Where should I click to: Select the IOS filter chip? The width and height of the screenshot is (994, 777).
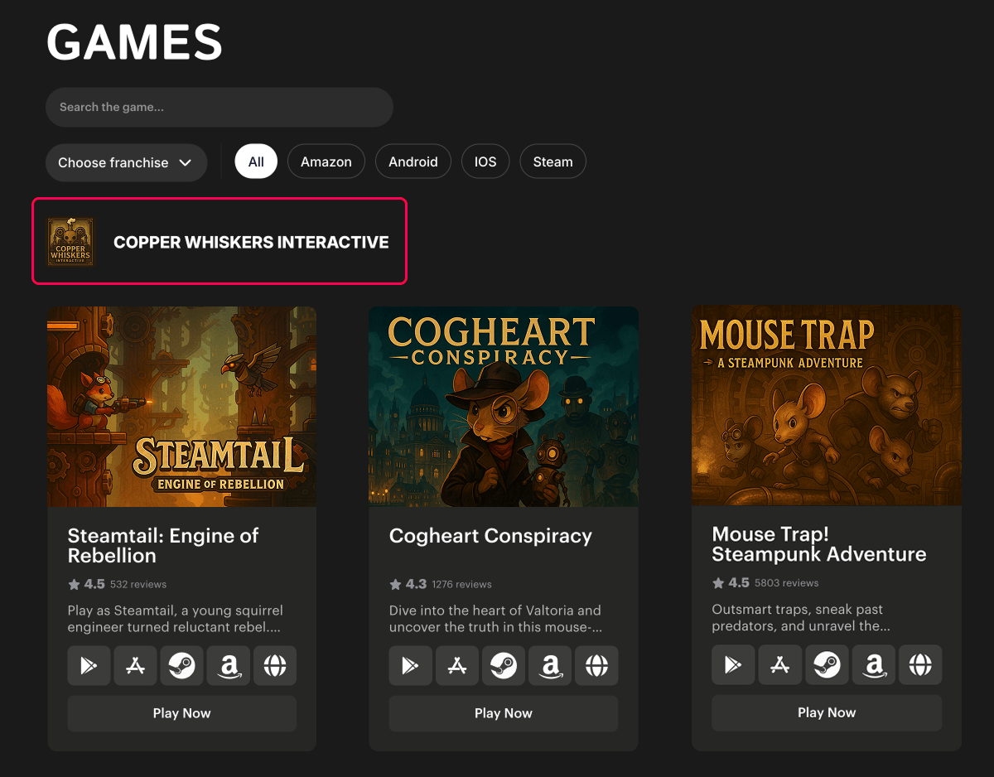485,162
